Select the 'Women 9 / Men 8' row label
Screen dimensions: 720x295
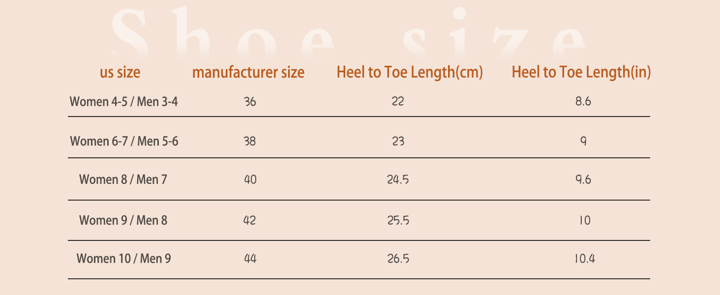click(123, 220)
